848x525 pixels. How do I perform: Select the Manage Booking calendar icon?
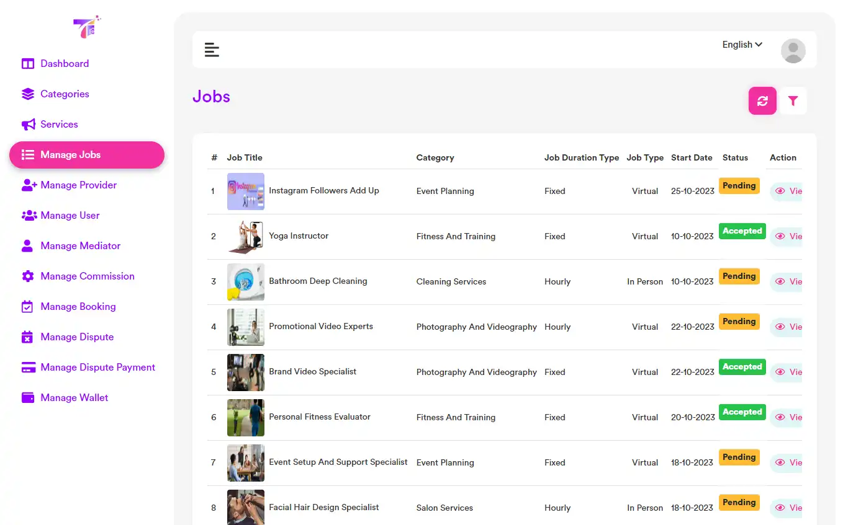[28, 306]
